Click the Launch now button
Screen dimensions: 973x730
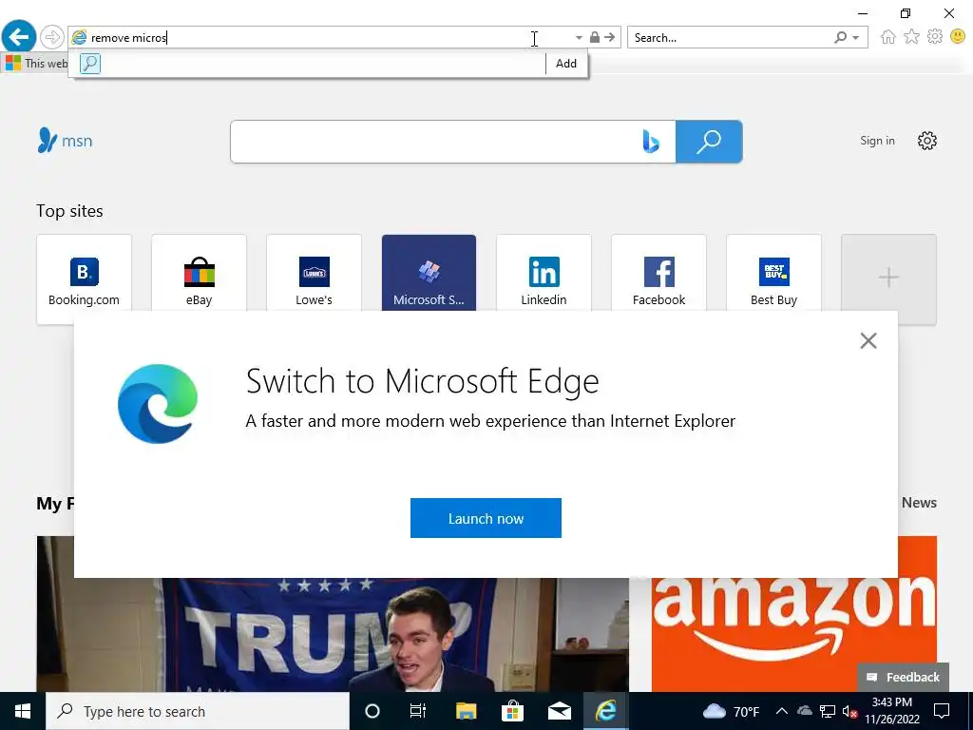click(486, 518)
